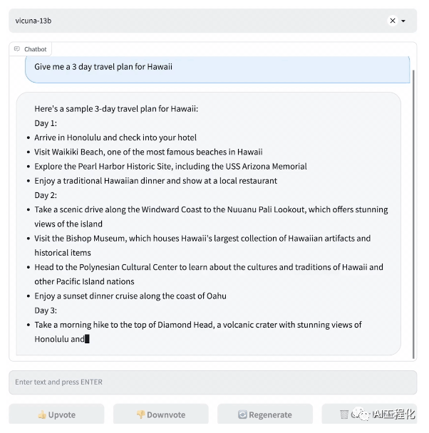The width and height of the screenshot is (429, 433).
Task: Click the Polynesian Cultural Center line
Action: coord(208,267)
